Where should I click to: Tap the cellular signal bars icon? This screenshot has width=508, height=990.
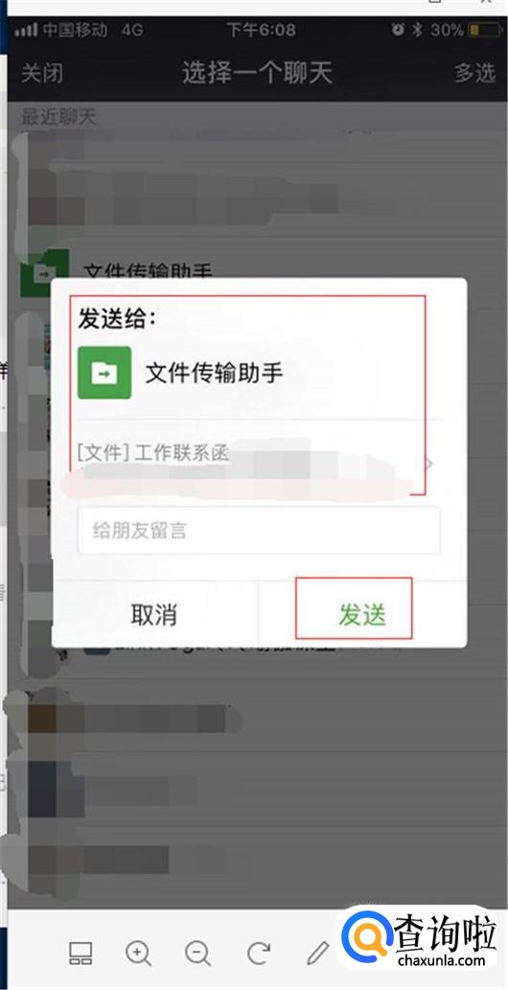(26, 31)
